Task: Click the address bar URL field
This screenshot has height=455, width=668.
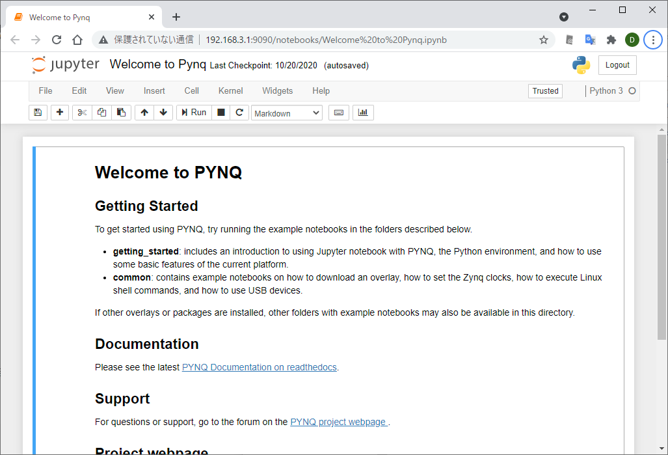Action: coord(327,40)
